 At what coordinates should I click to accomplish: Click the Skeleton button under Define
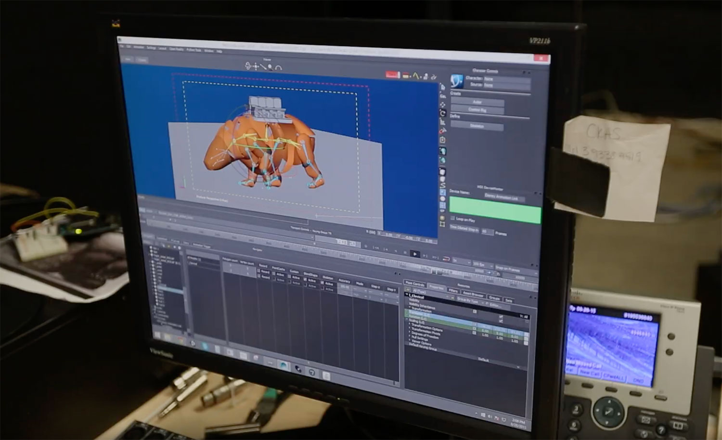click(x=477, y=126)
